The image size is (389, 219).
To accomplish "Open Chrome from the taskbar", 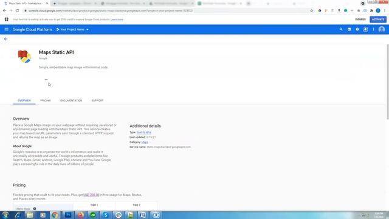I will 55,215.
